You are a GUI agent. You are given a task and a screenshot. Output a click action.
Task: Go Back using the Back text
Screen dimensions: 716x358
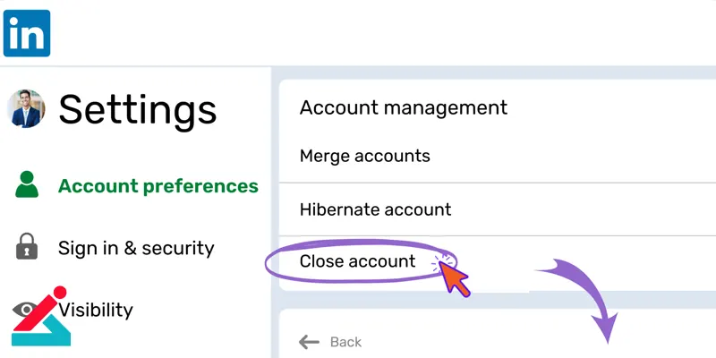coord(345,342)
